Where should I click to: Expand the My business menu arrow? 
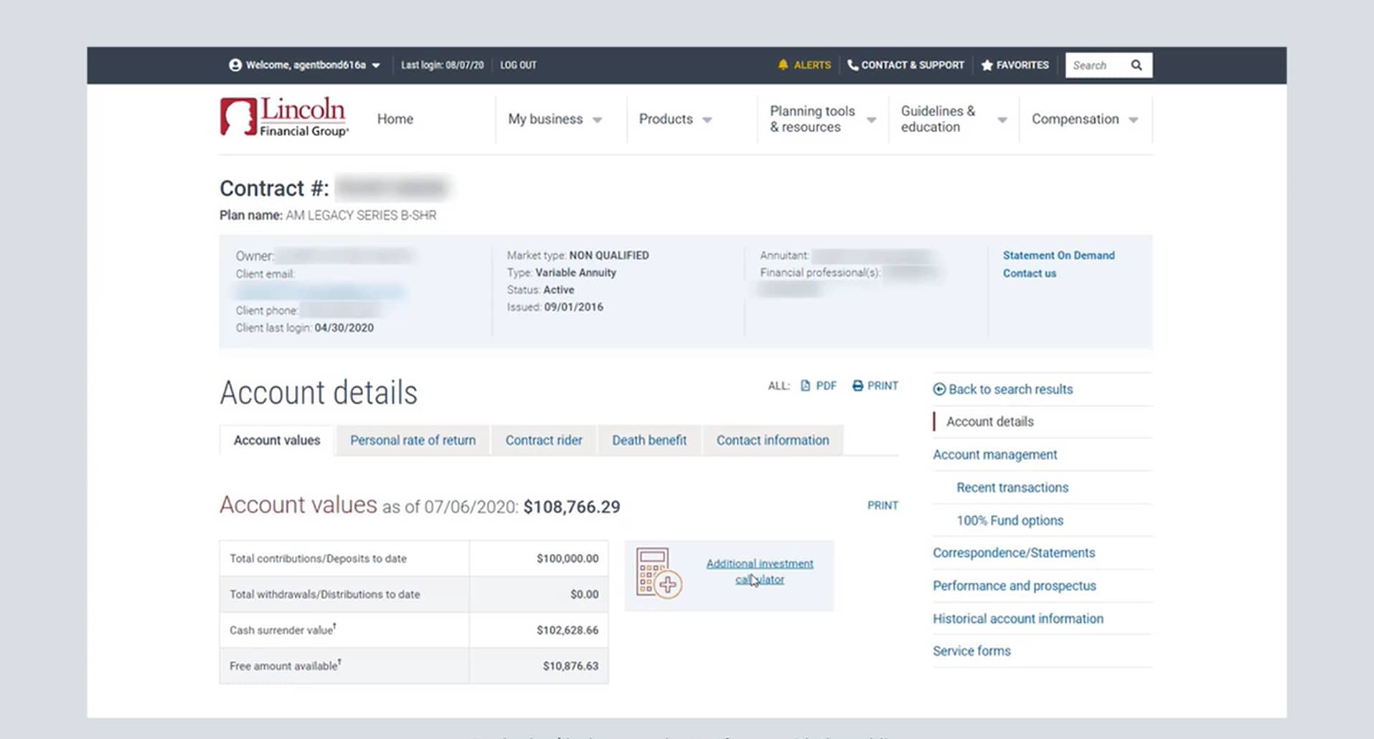point(597,120)
